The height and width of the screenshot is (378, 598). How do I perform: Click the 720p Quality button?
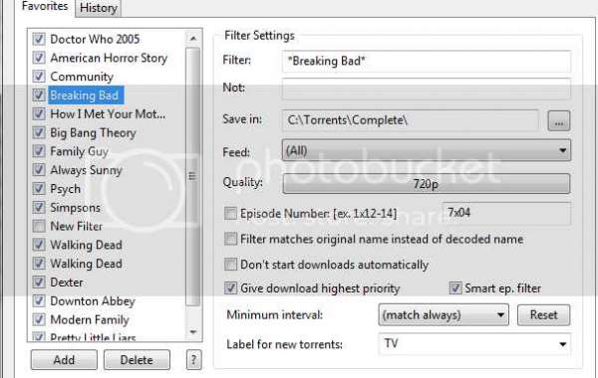pos(427,184)
